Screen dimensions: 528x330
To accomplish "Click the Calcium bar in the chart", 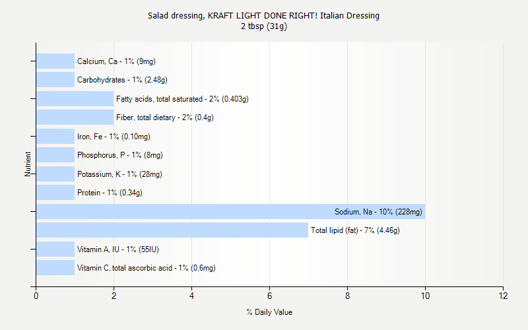I will (x=55, y=61).
